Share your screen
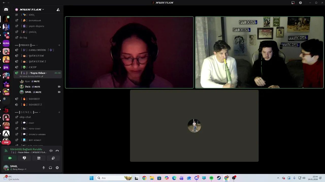This screenshot has height=182, width=325. click(x=24, y=158)
